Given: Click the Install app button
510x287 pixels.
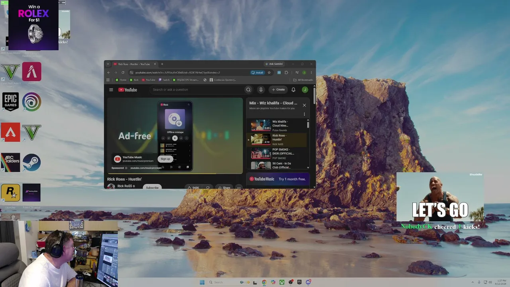Looking at the screenshot, I should (257, 73).
